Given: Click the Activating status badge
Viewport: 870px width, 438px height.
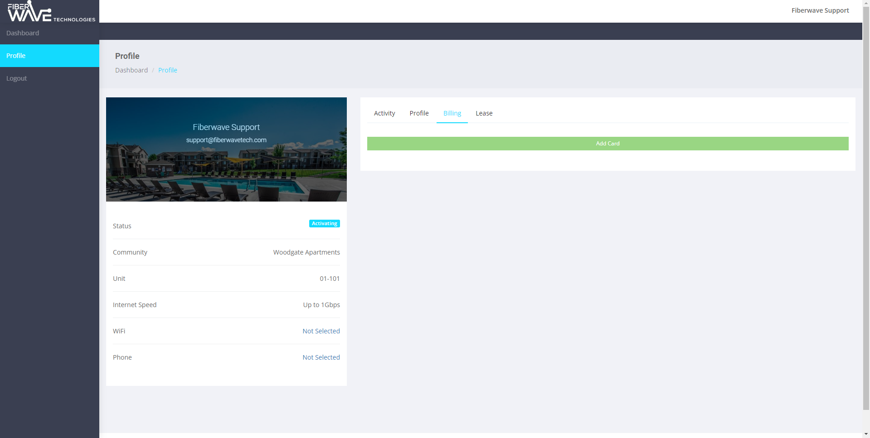Looking at the screenshot, I should pos(325,224).
